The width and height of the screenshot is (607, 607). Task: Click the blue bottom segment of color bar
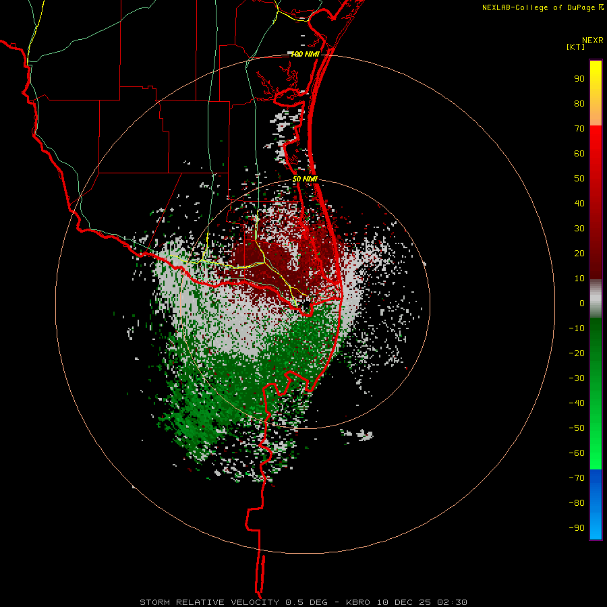[596, 504]
